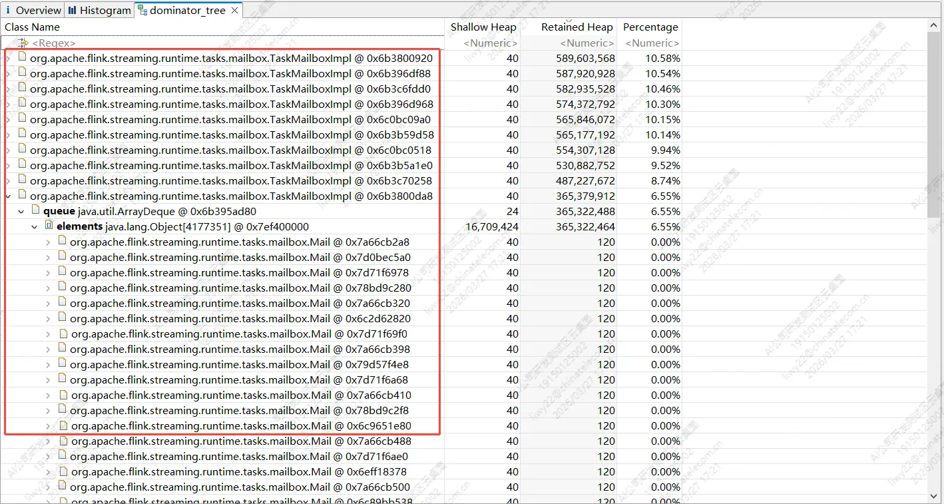Select retained heap value 587,920,928
Image resolution: width=944 pixels, height=504 pixels.
[585, 73]
